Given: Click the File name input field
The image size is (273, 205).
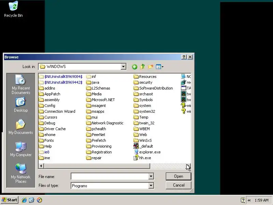Looking at the screenshot, I should (x=110, y=176).
